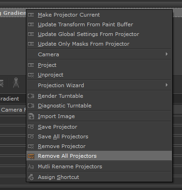182x190 pixels.
Task: Click the Aa Multi Rename icon
Action: click(x=31, y=166)
